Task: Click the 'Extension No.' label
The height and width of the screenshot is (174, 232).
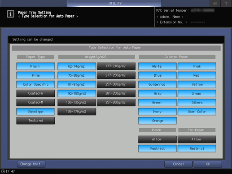Action: (x=171, y=22)
